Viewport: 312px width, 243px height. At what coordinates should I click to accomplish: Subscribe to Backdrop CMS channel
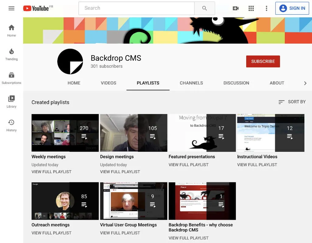pyautogui.click(x=263, y=61)
